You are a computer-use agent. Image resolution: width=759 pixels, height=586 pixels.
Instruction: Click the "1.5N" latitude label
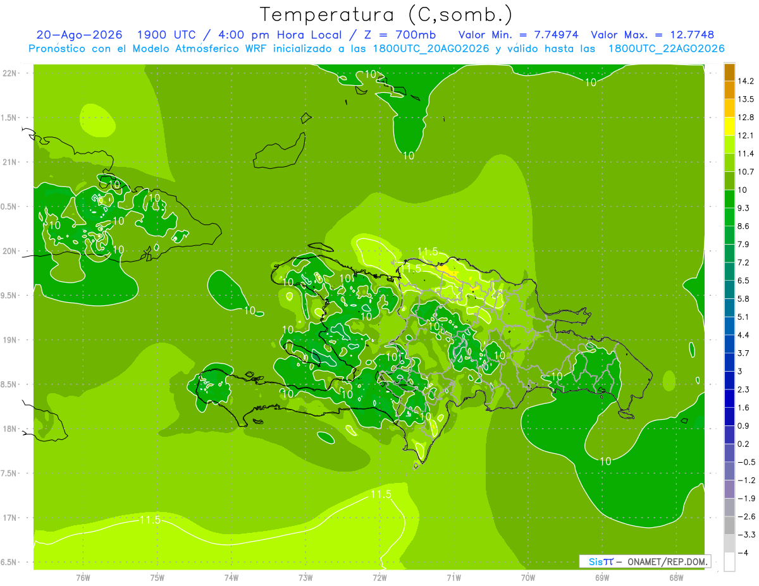coord(9,118)
